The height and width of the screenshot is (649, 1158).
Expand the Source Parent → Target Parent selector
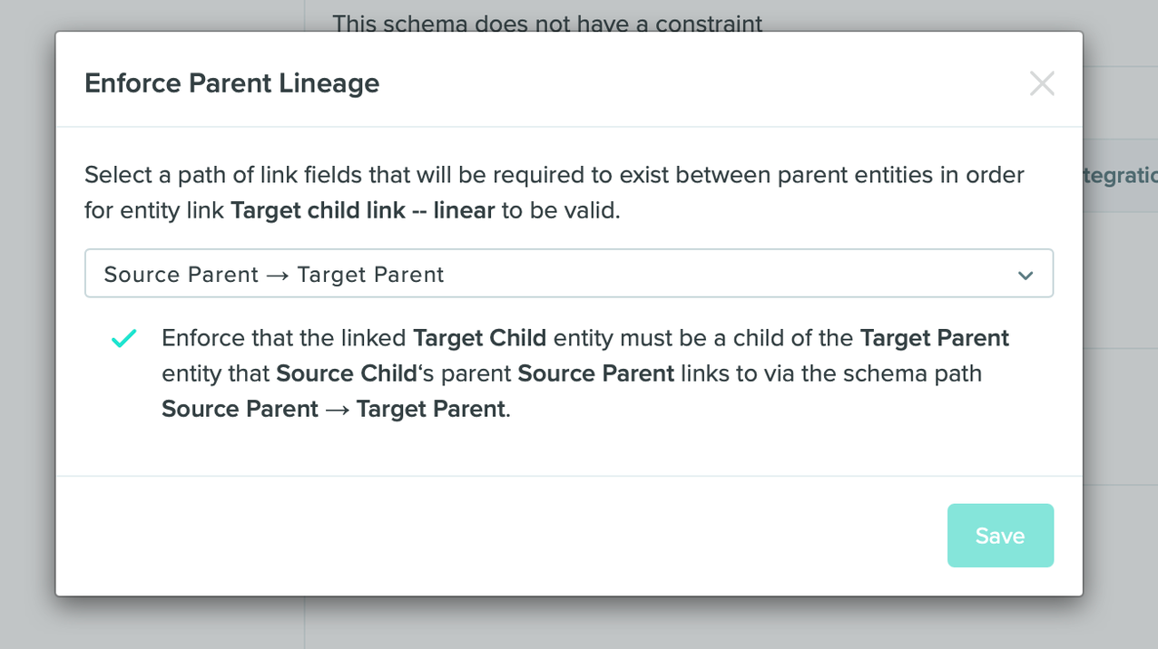tap(569, 273)
